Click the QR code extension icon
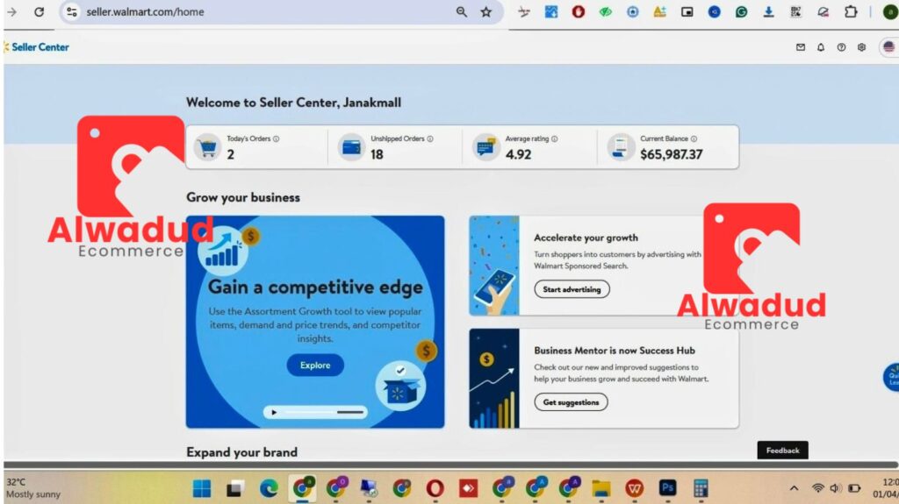This screenshot has height=504, width=899. tap(795, 11)
